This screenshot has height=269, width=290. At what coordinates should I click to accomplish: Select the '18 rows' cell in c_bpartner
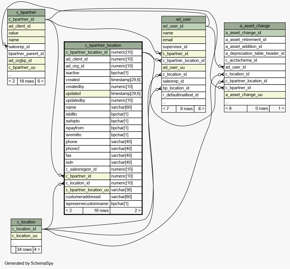pyautogui.click(x=26, y=81)
